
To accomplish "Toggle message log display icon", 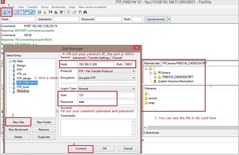I will coord(16,12).
